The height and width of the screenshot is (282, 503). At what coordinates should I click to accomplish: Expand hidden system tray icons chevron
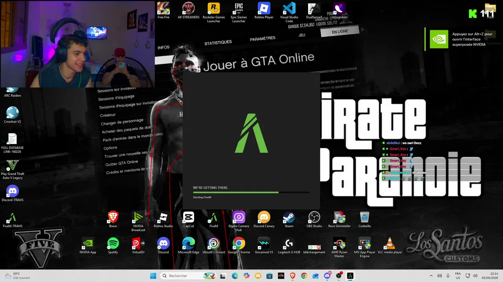point(431,276)
